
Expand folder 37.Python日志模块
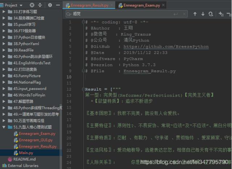(x=4, y=37)
